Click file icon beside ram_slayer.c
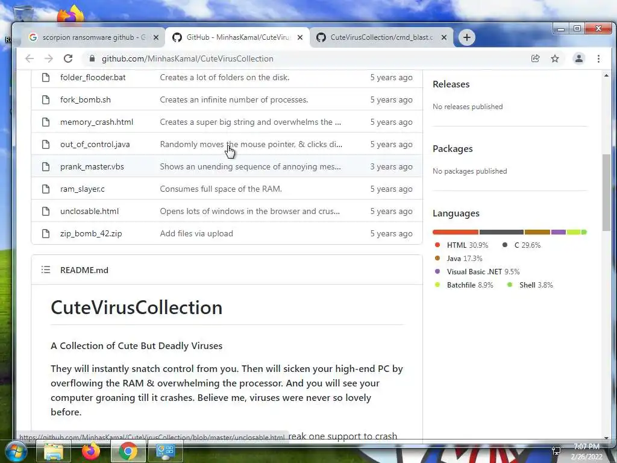Viewport: 617px width, 463px height. pos(46,189)
